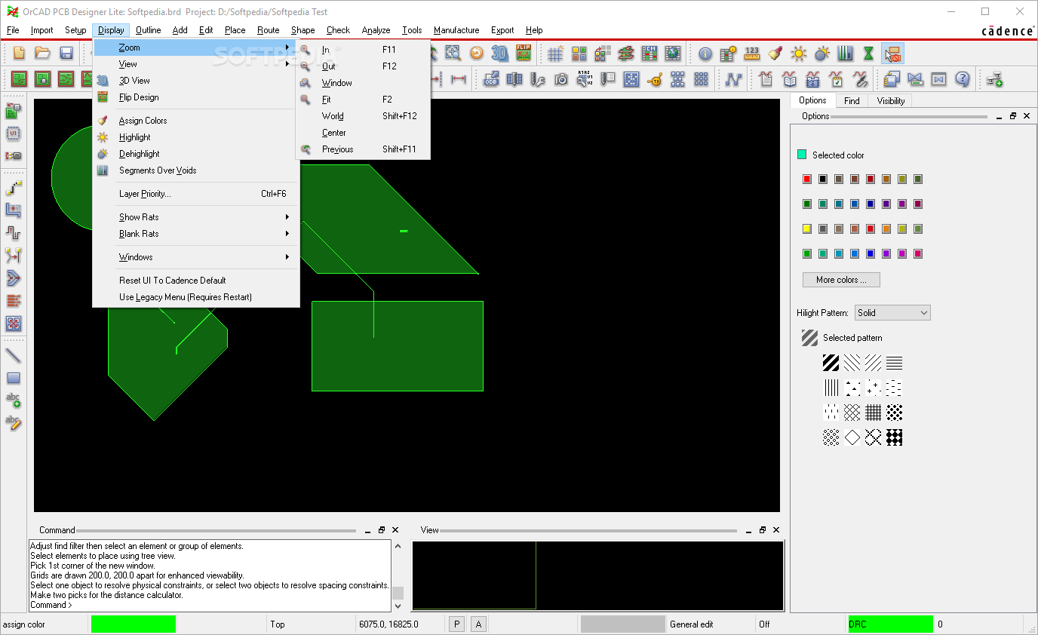This screenshot has width=1038, height=635.
Task: Switch to the Find tab
Action: (x=852, y=100)
